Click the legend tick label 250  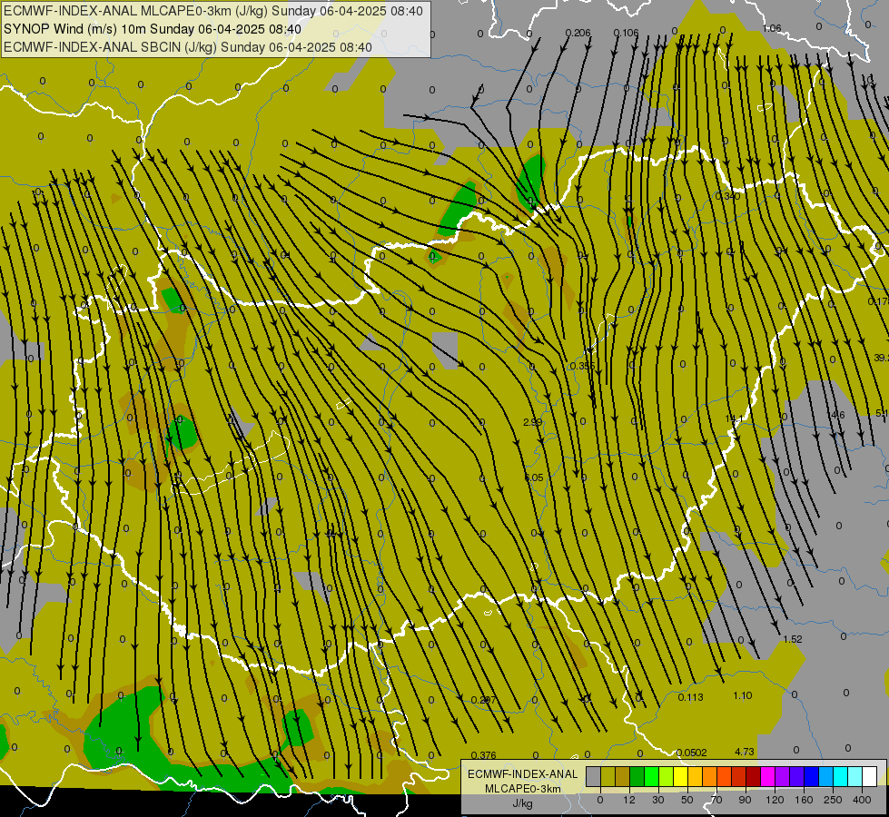tap(833, 800)
